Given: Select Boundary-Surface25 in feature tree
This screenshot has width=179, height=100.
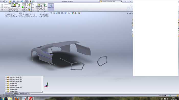Looking at the screenshot, I should click(x=15, y=81).
